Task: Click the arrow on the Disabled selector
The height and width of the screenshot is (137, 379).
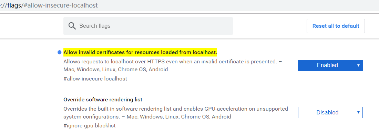Action: pyautogui.click(x=358, y=112)
